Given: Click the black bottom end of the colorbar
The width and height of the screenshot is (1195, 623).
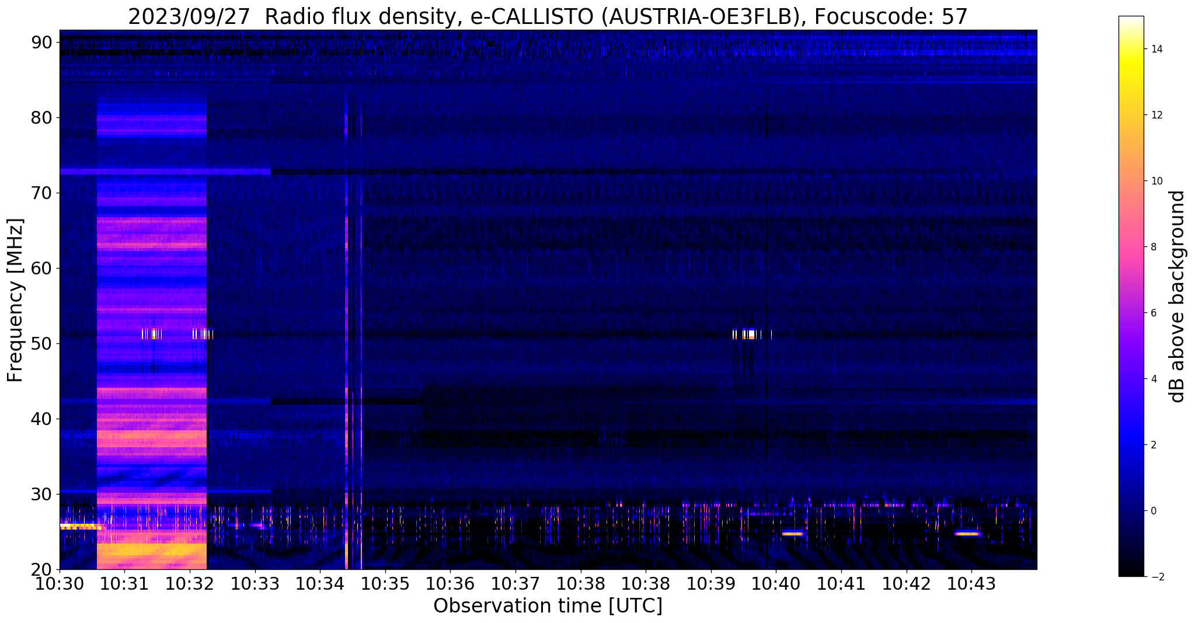Looking at the screenshot, I should click(x=1131, y=571).
